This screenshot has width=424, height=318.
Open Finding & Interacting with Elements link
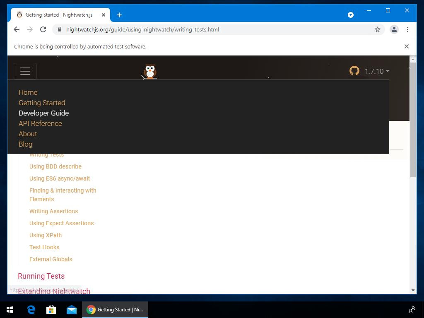coord(63,195)
